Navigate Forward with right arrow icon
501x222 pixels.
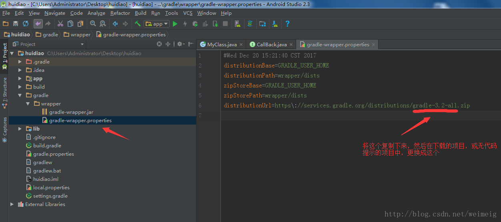[125, 24]
